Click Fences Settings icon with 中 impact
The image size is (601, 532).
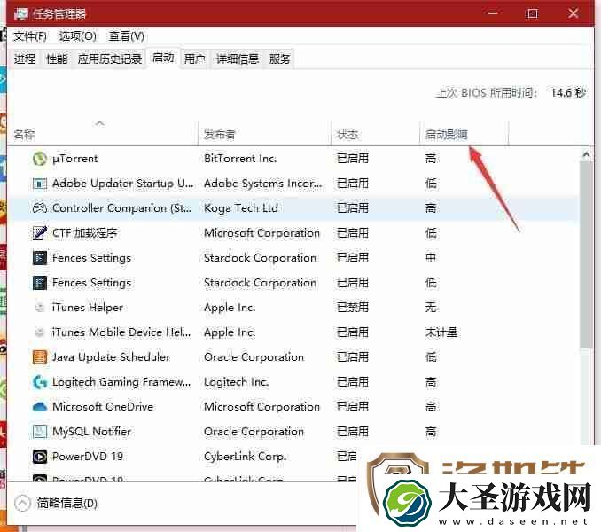pyautogui.click(x=40, y=258)
